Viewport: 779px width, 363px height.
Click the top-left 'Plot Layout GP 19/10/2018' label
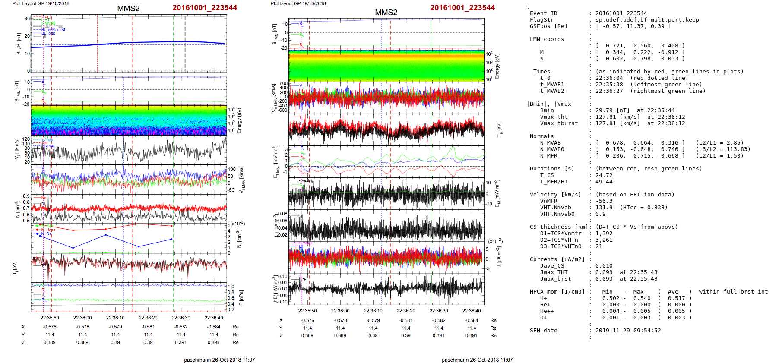pyautogui.click(x=41, y=3)
